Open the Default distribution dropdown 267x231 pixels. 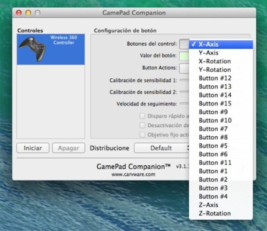coord(161,148)
